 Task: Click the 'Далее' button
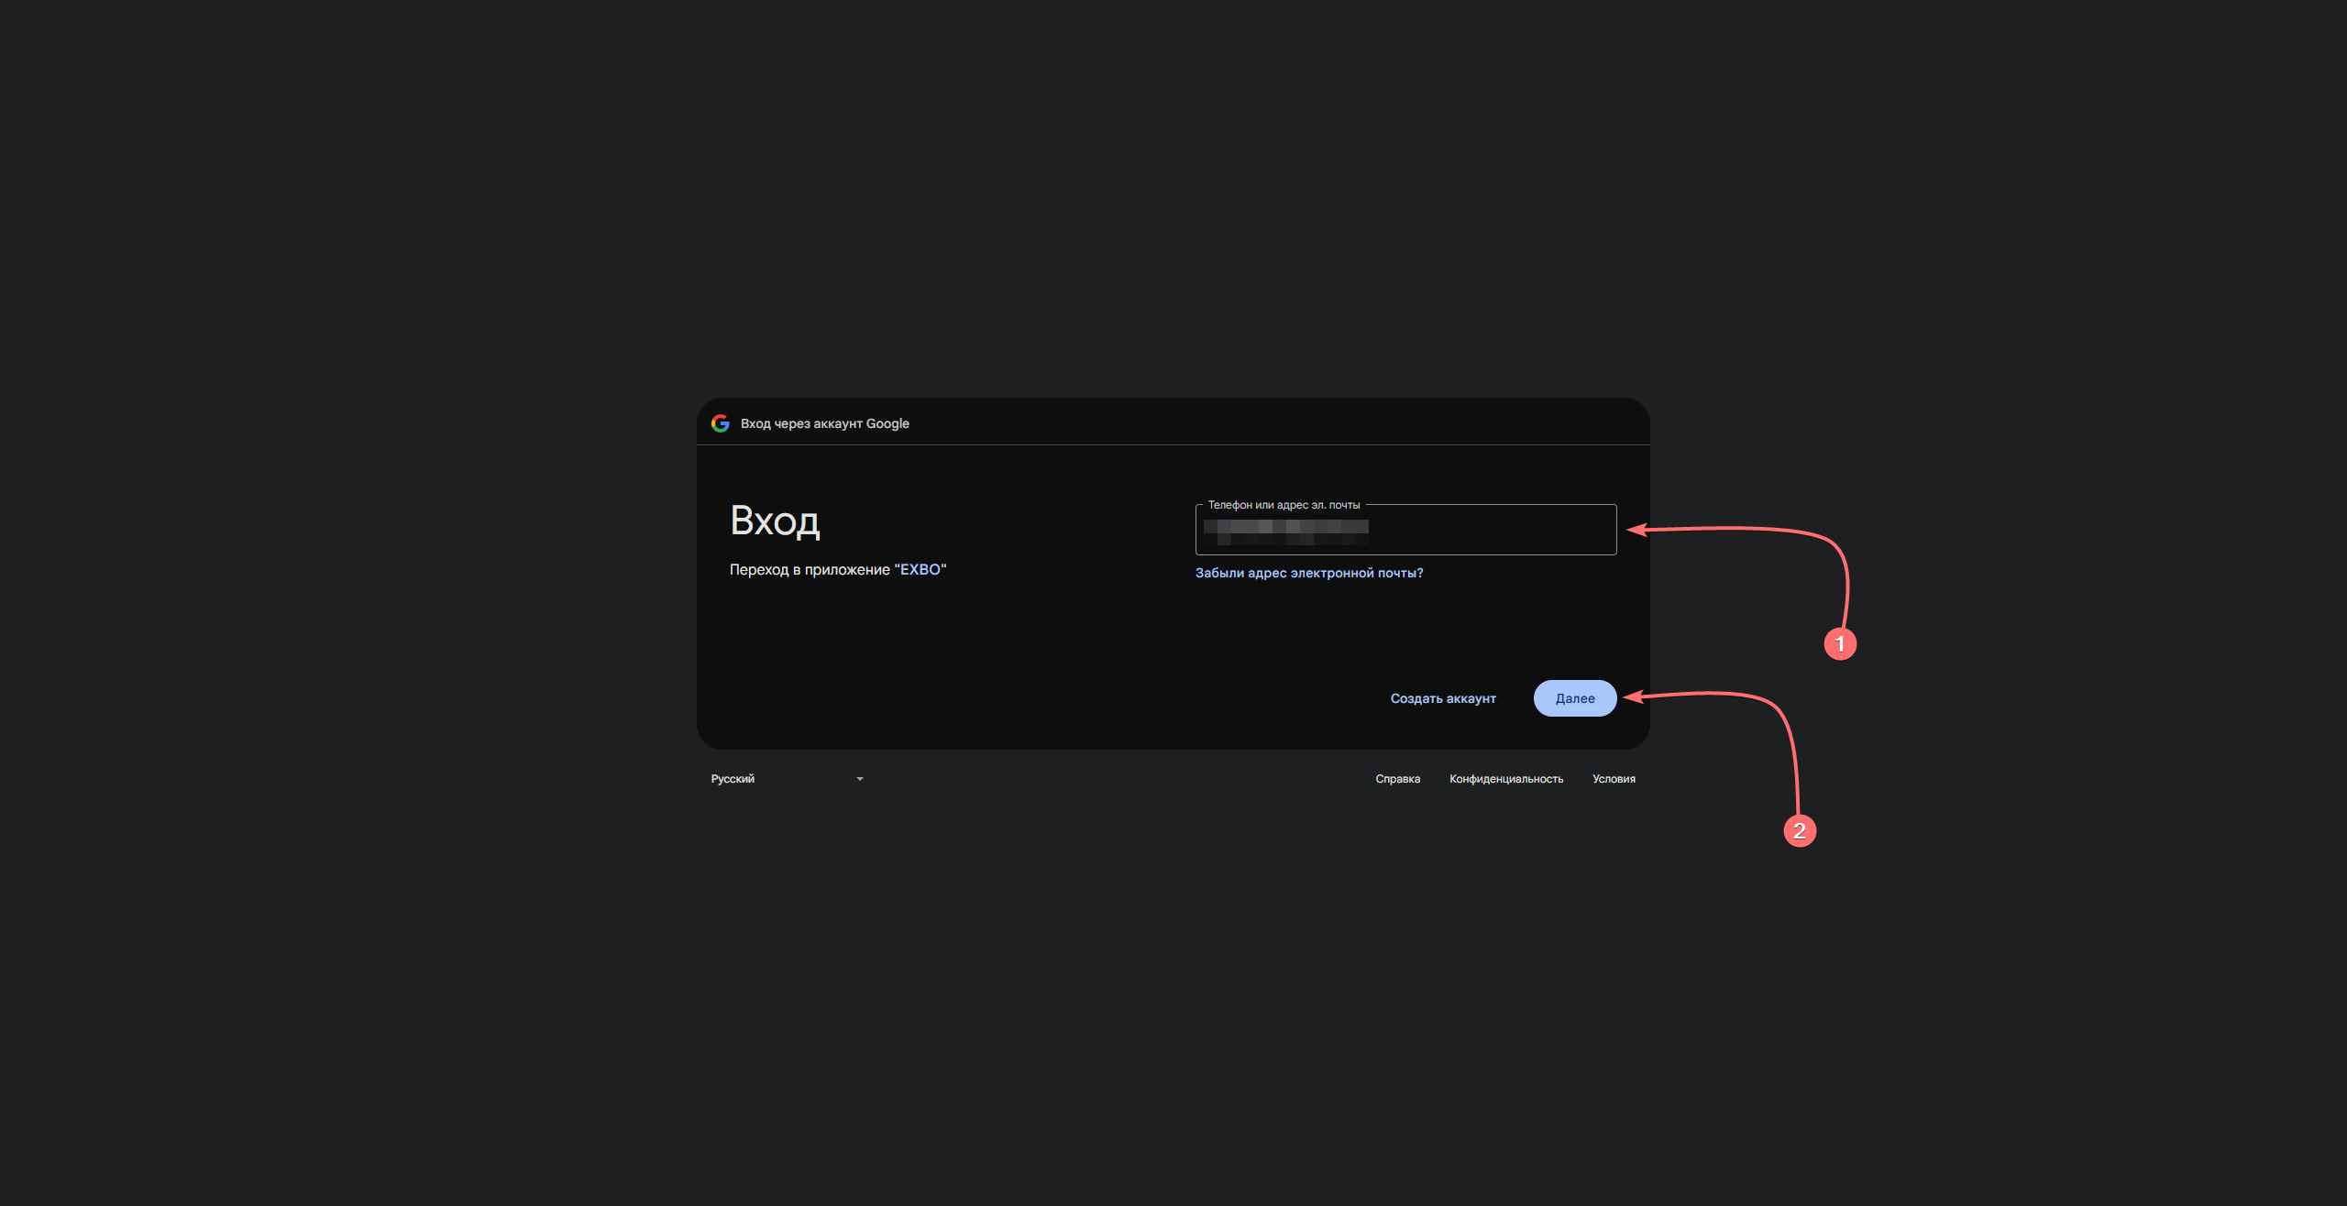click(x=1575, y=698)
